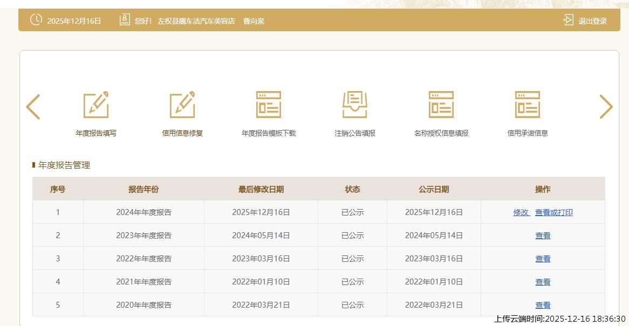
Task: Open the 注销公告填报 tray icon
Action: 355,105
